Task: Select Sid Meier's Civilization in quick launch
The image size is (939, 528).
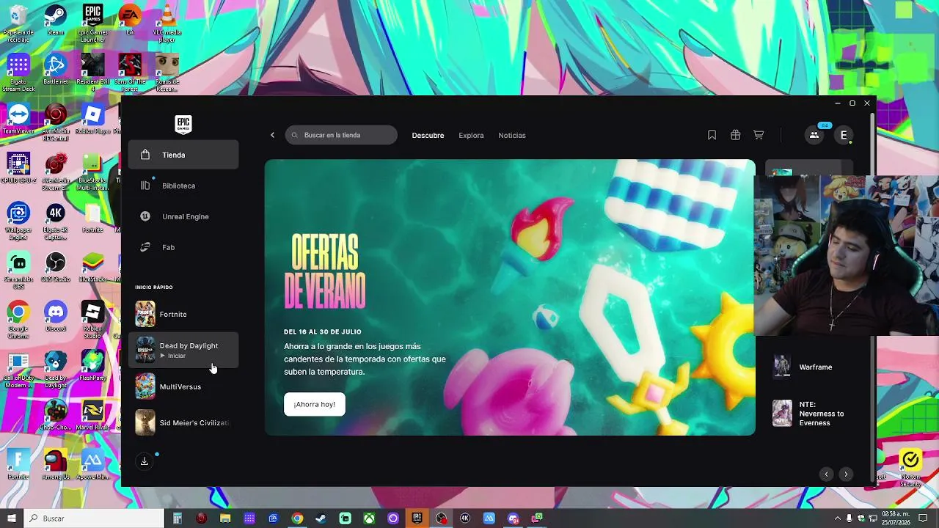Action: [183, 422]
